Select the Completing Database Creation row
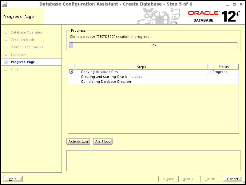The width and height of the screenshot is (246, 185). click(x=153, y=82)
